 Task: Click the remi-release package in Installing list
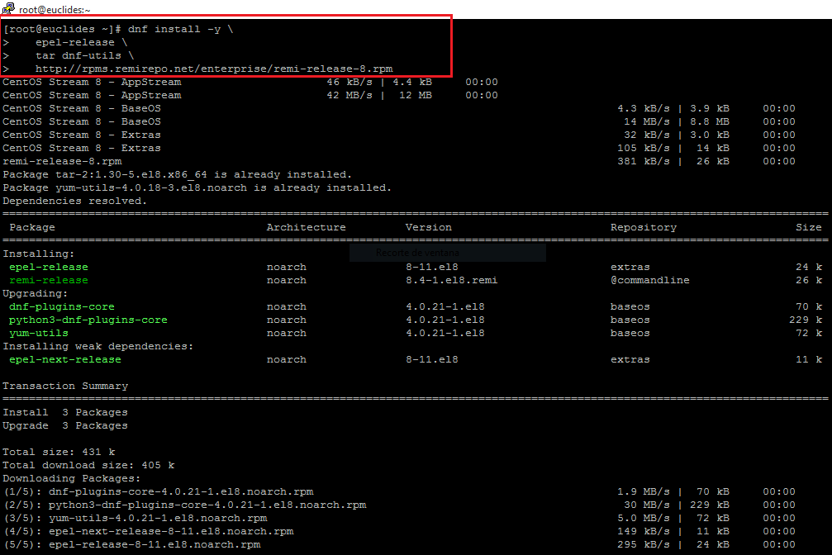pyautogui.click(x=49, y=280)
